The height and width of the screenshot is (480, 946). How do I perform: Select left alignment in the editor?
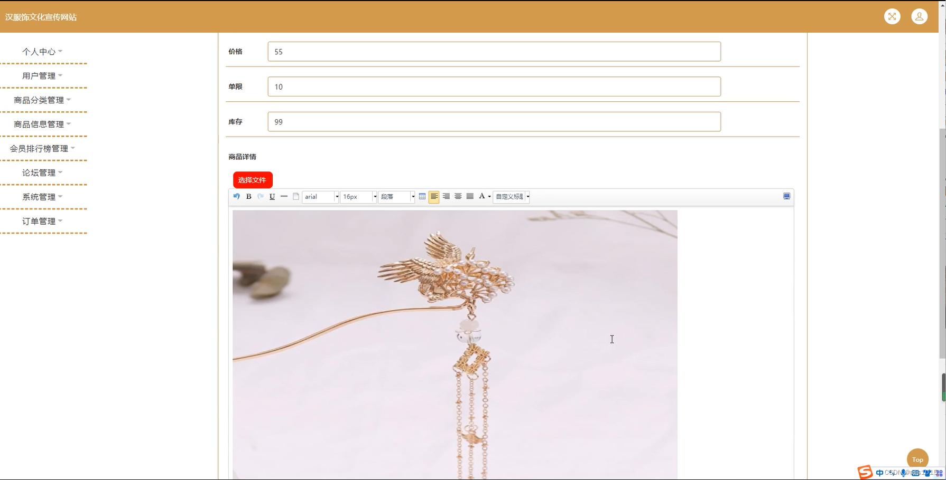[434, 196]
